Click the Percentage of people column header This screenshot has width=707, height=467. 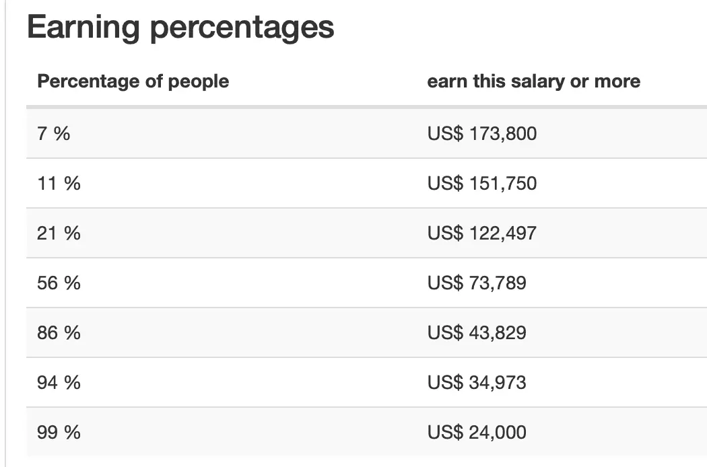pos(133,81)
